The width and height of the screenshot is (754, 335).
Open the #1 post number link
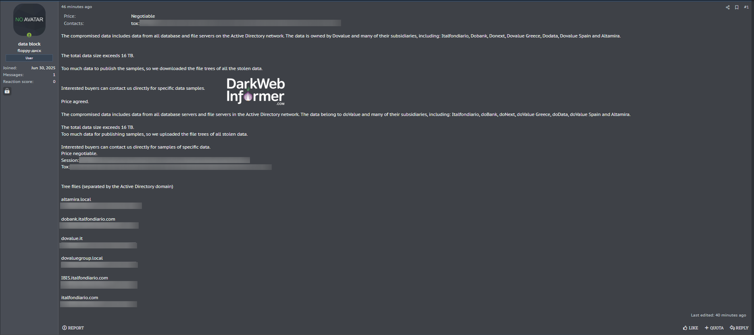[746, 7]
